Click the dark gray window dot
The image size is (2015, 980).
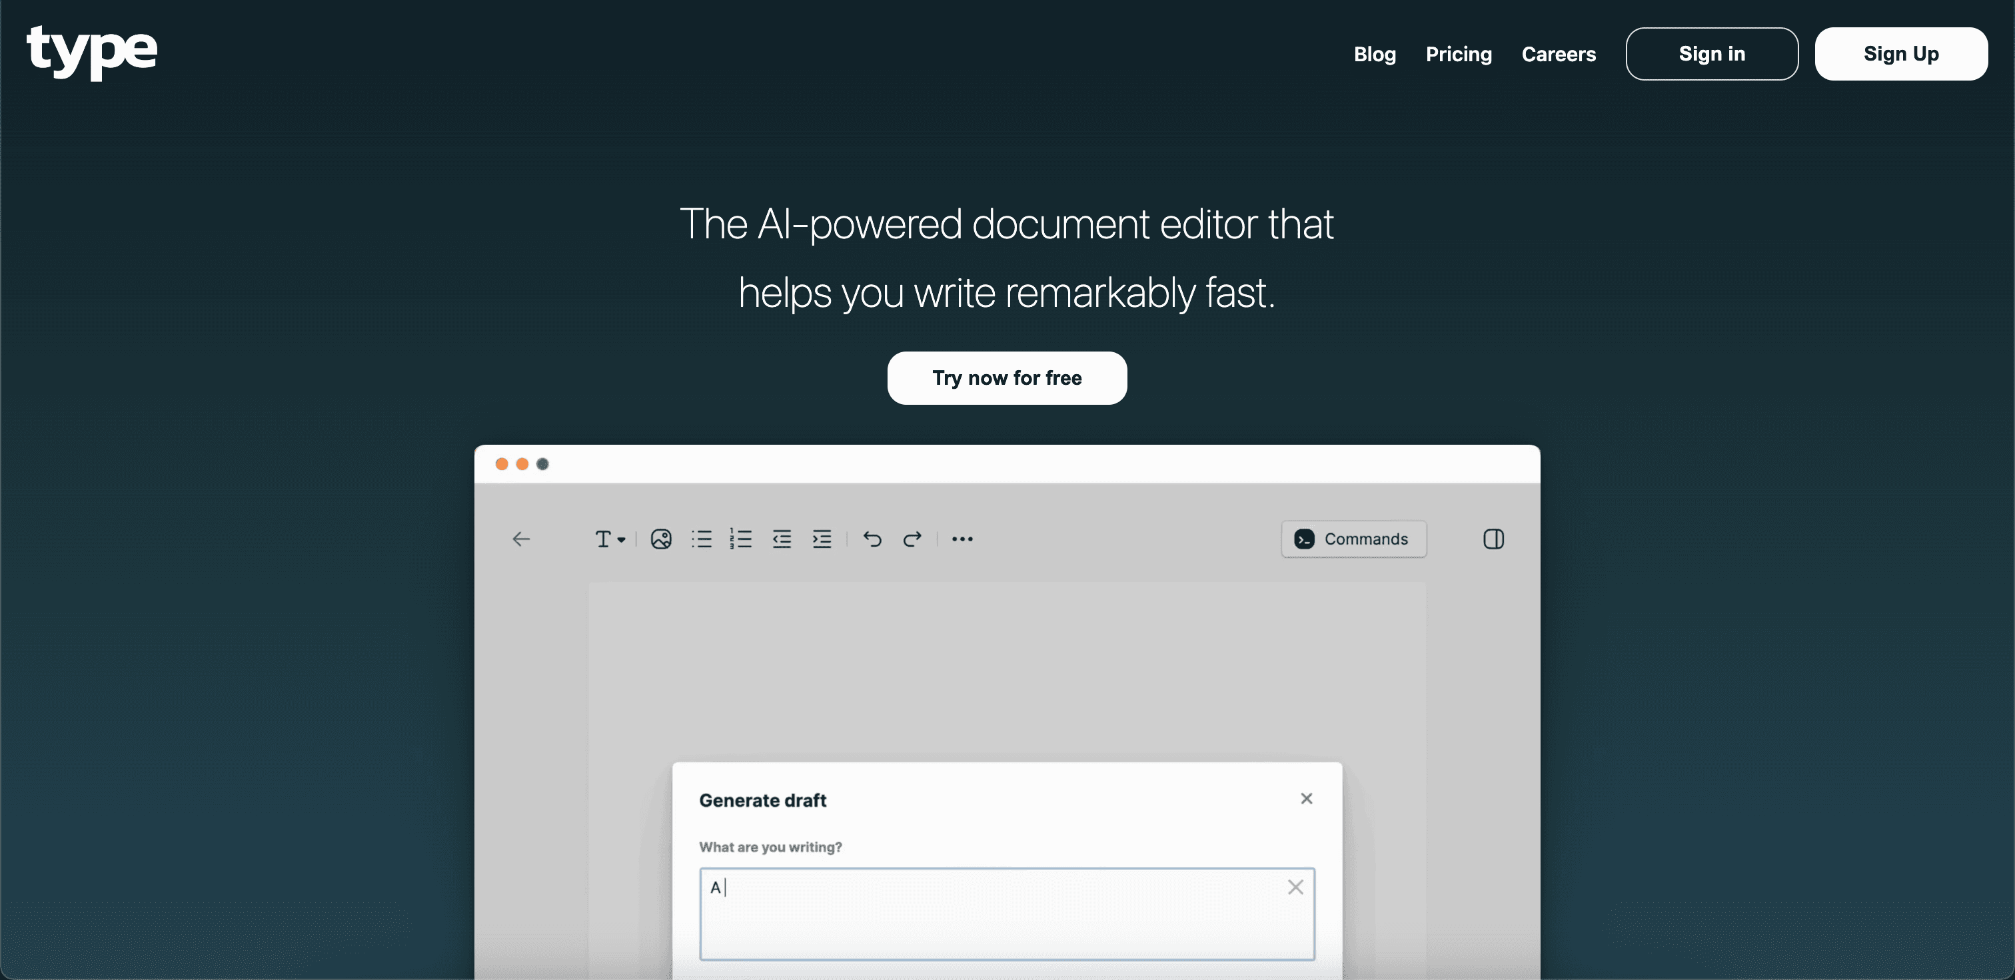tap(542, 464)
